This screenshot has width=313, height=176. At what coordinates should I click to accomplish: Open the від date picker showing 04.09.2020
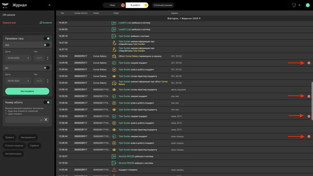18,58
